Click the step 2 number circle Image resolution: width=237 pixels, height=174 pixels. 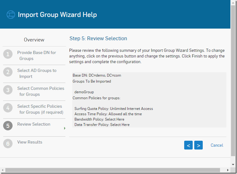point(8,72)
